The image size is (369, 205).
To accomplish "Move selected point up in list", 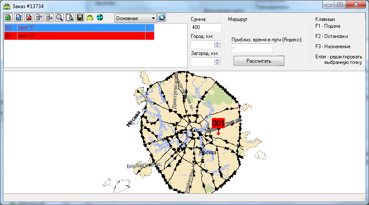I will [39, 18].
